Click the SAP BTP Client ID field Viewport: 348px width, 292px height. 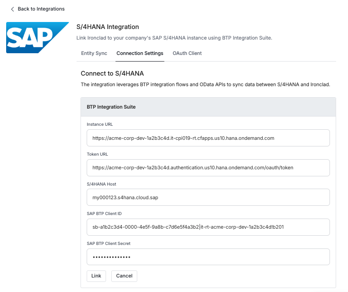coord(208,227)
